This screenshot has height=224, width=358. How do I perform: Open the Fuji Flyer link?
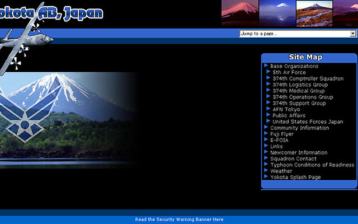click(282, 134)
